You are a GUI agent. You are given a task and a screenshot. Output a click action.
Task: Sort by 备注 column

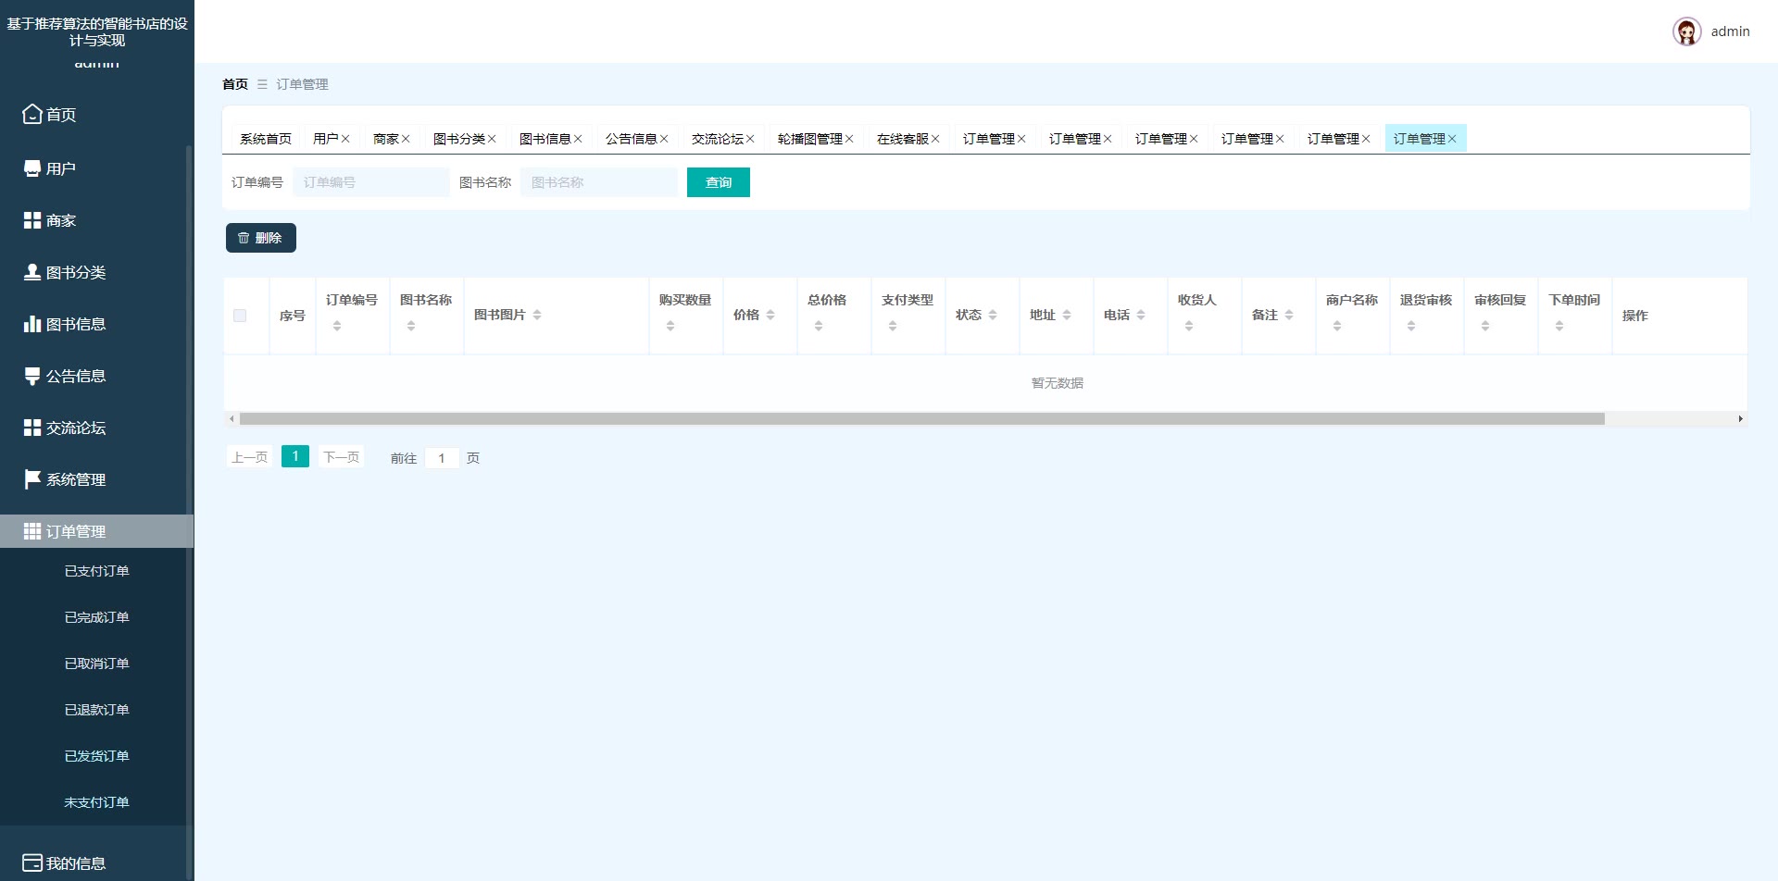(x=1289, y=315)
